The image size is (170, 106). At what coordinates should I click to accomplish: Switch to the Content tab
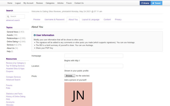tap(107, 19)
